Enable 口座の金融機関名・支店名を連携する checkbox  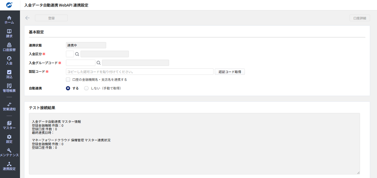point(68,80)
